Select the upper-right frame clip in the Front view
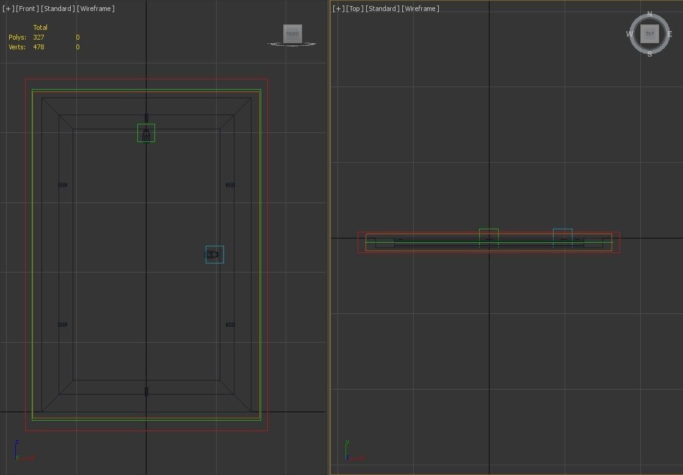 click(231, 185)
